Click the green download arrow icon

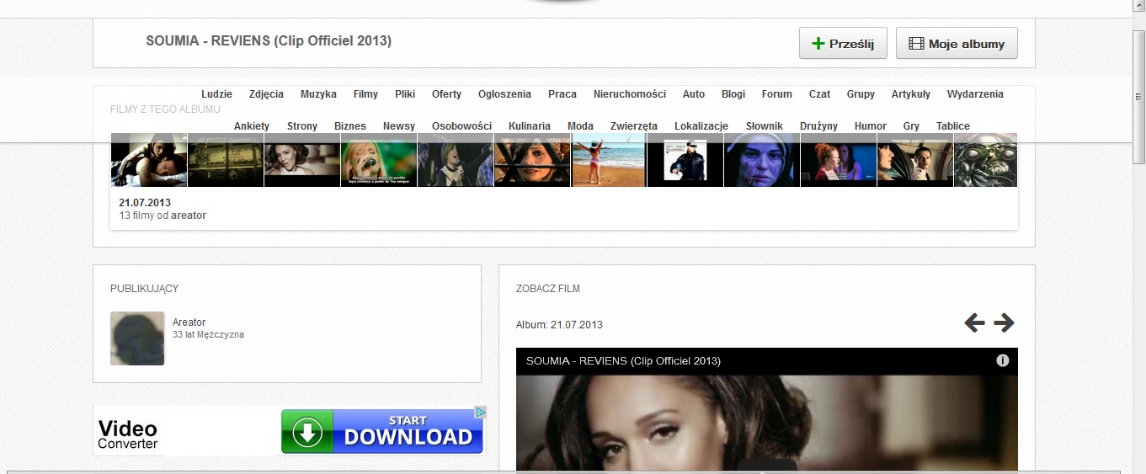(x=307, y=432)
